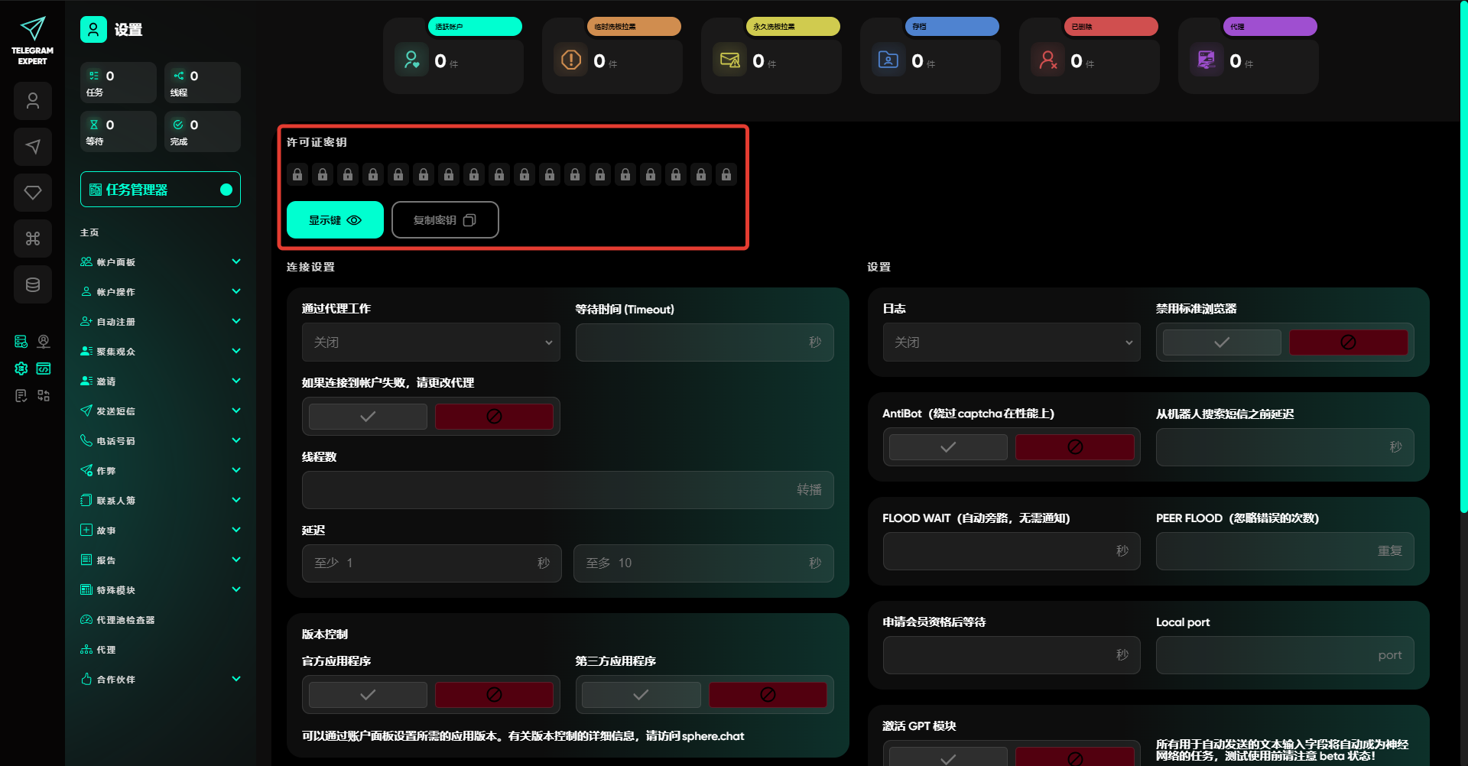The width and height of the screenshot is (1468, 766).
Task: Click the vertical scrollbar on right edge
Action: 1463,260
